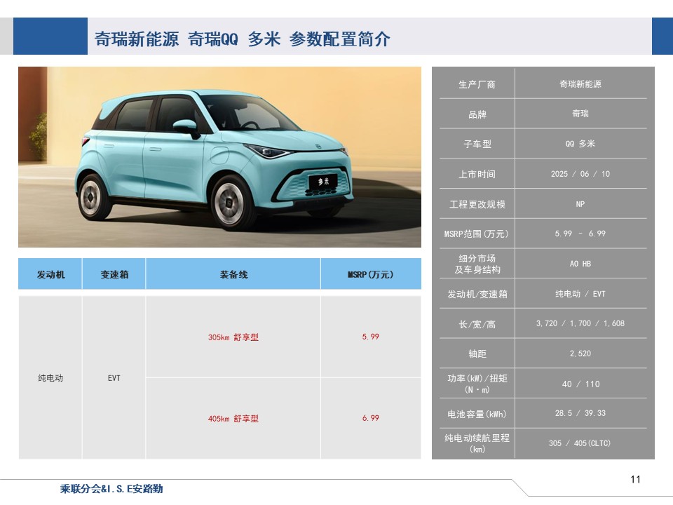Screen dimensions: 673x505
Task: Select the launch date 2025 / 06 / 10
Action: click(x=580, y=174)
